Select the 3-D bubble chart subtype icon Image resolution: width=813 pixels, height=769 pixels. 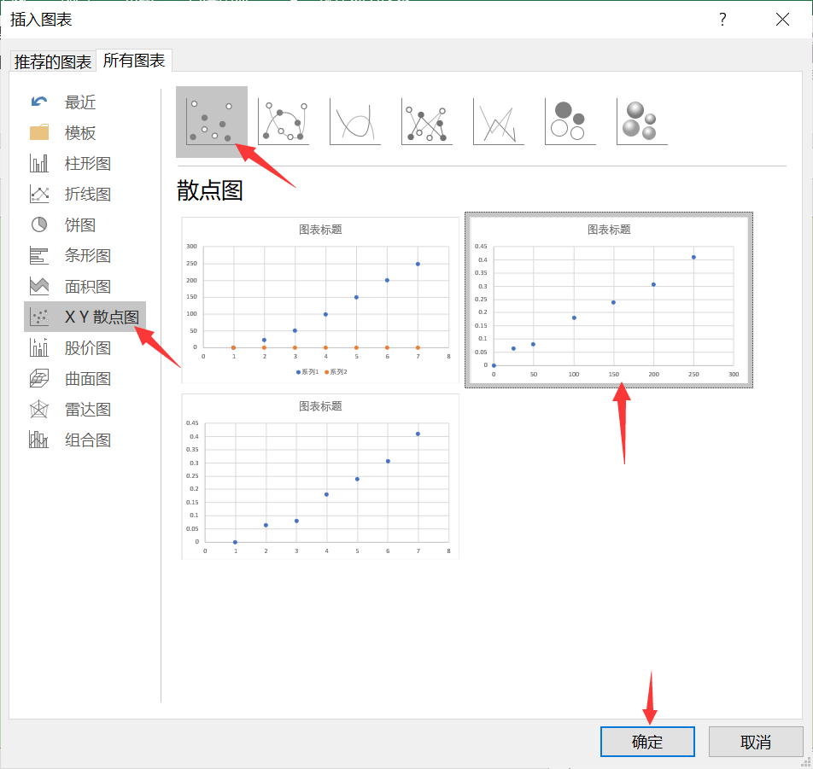tap(642, 122)
